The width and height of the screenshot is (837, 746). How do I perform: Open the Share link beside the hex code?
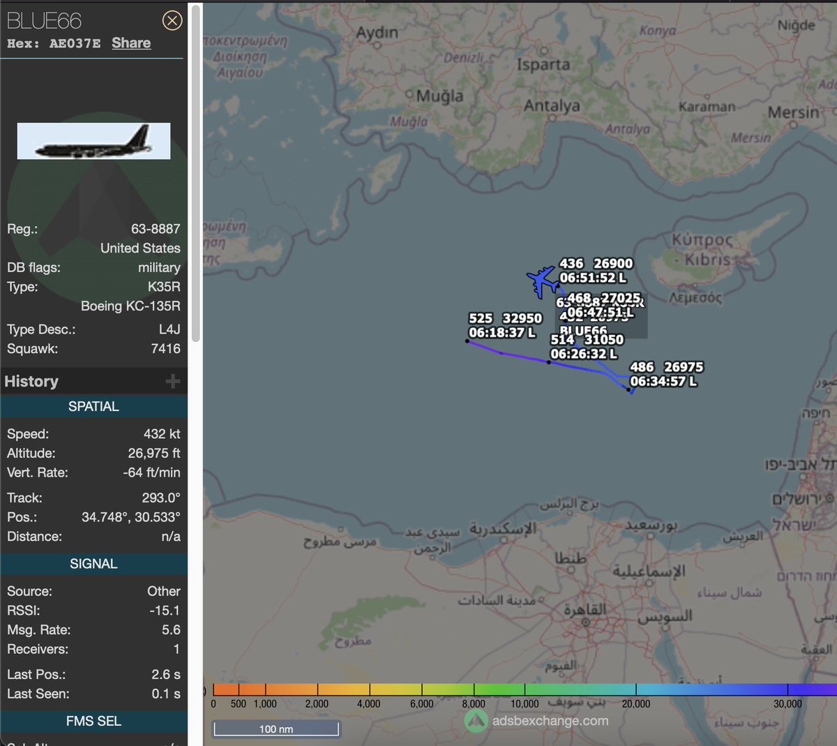pos(131,43)
